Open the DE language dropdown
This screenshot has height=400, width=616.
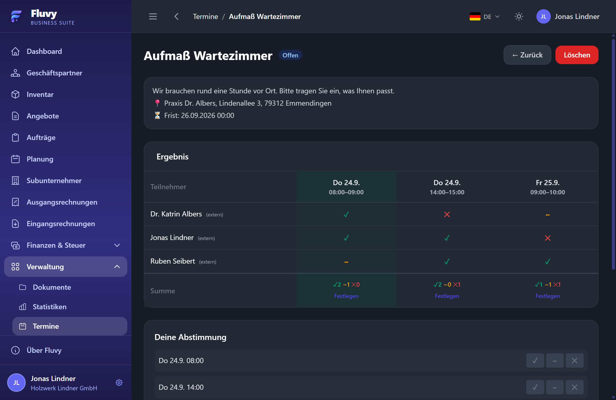point(485,17)
